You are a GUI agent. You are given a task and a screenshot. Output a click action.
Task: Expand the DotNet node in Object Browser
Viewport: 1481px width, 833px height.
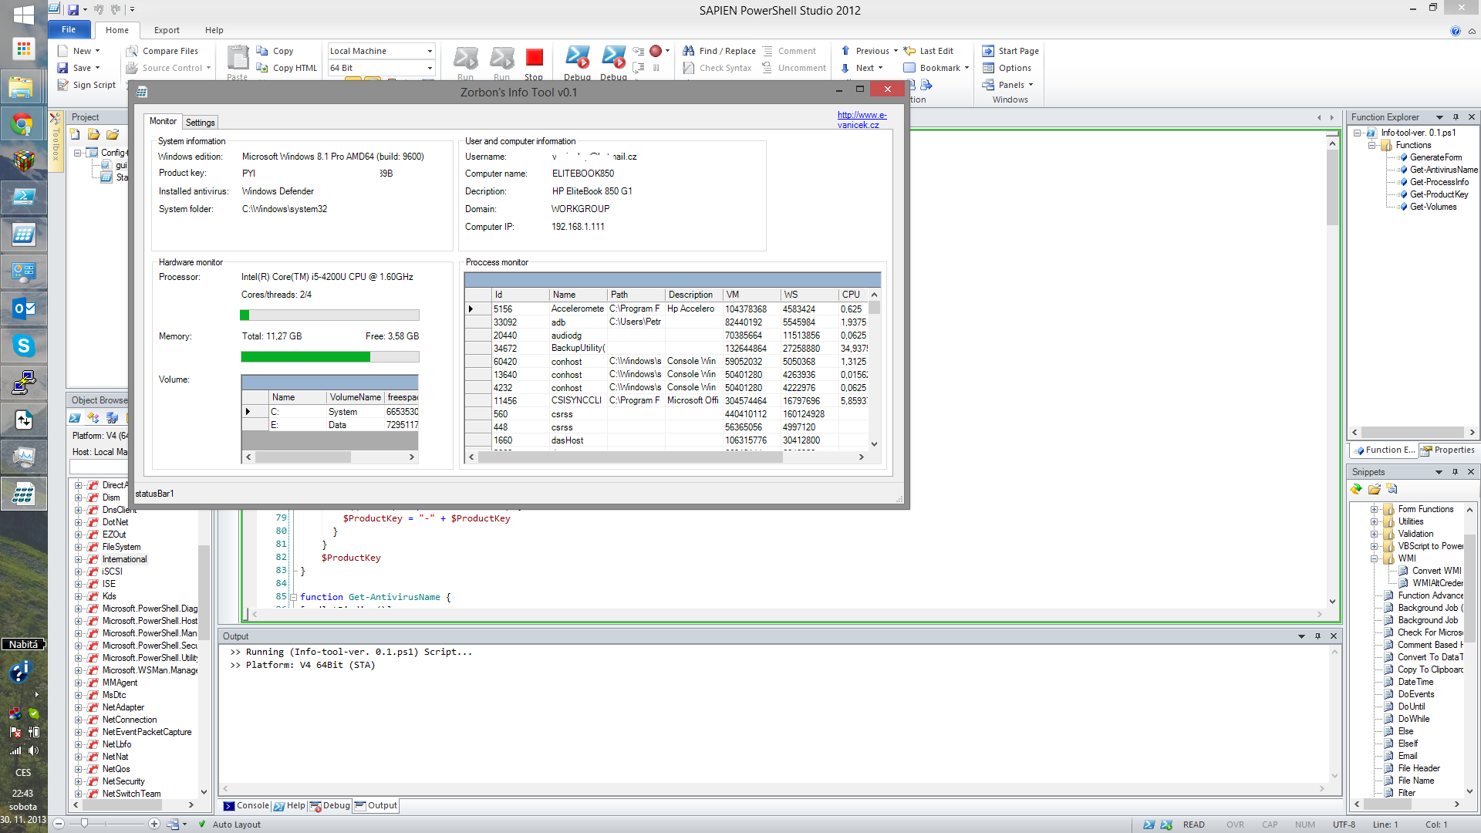pyautogui.click(x=78, y=522)
